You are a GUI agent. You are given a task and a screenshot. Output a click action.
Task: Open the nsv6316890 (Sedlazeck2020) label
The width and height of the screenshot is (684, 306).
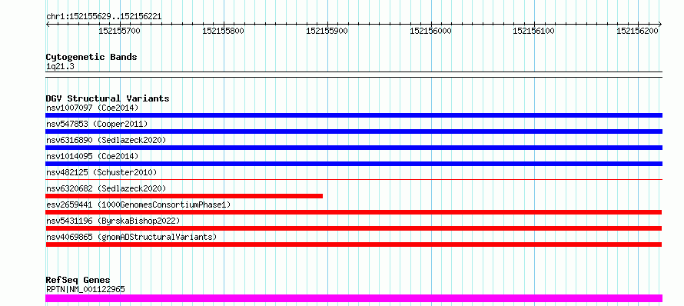pyautogui.click(x=106, y=140)
